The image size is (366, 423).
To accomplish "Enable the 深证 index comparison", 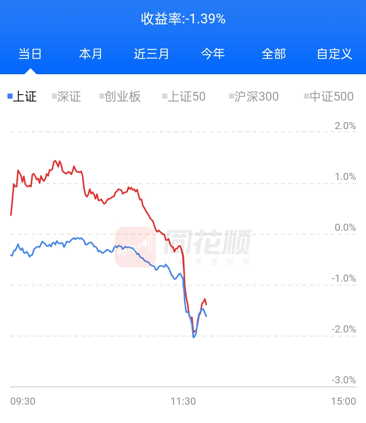I will pyautogui.click(x=66, y=97).
